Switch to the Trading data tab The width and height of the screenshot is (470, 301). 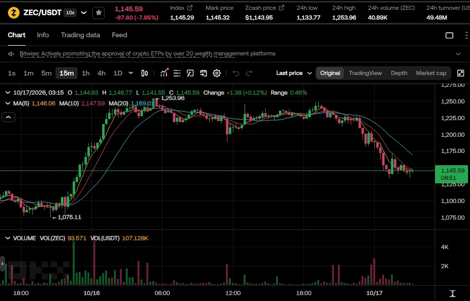[81, 35]
